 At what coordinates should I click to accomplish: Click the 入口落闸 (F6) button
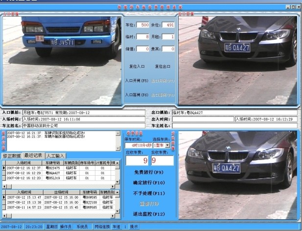136,94
